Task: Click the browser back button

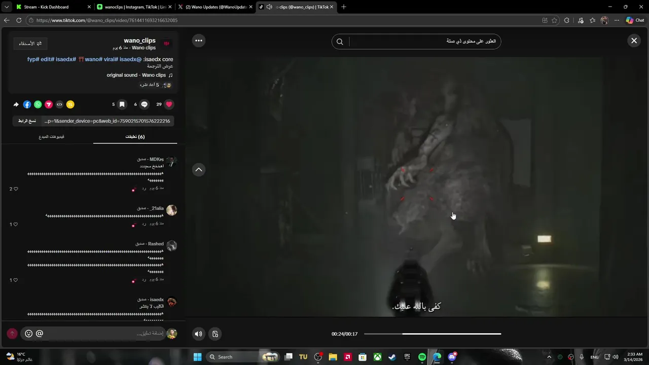Action: (x=7, y=20)
